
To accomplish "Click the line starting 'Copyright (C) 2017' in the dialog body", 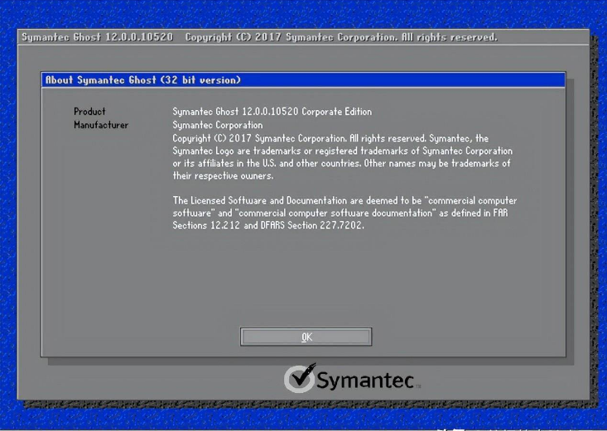I will [x=330, y=138].
